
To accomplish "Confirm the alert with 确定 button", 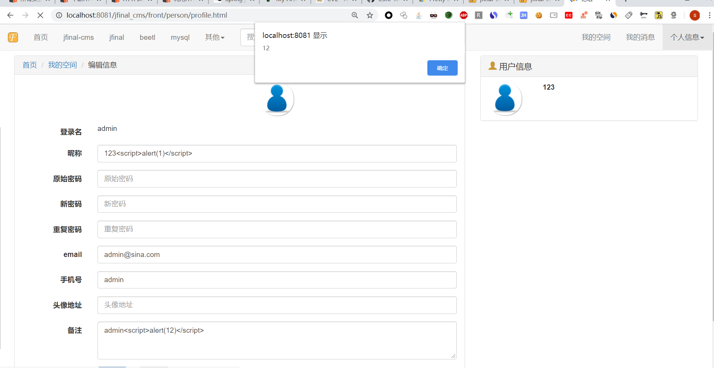I will pos(442,68).
